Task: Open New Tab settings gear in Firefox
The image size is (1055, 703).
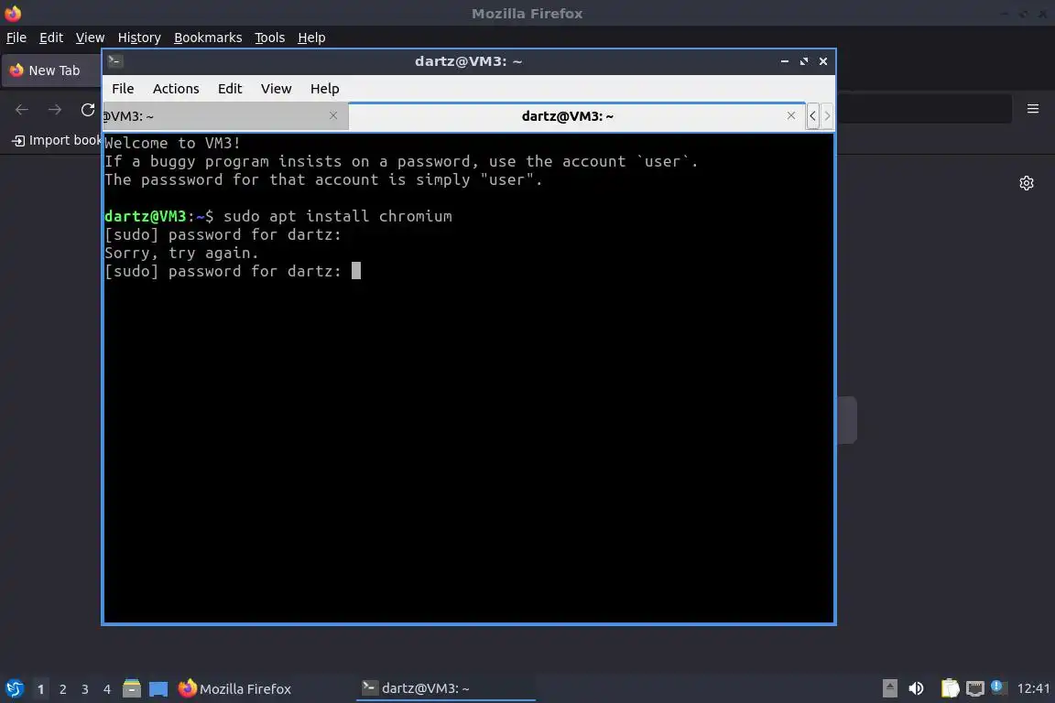Action: click(1026, 183)
